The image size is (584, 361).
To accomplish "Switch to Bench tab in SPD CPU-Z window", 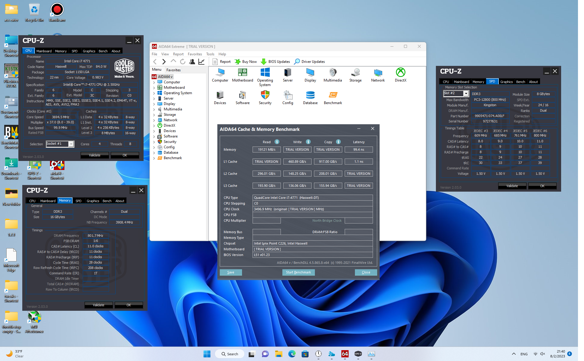I will click(x=520, y=82).
